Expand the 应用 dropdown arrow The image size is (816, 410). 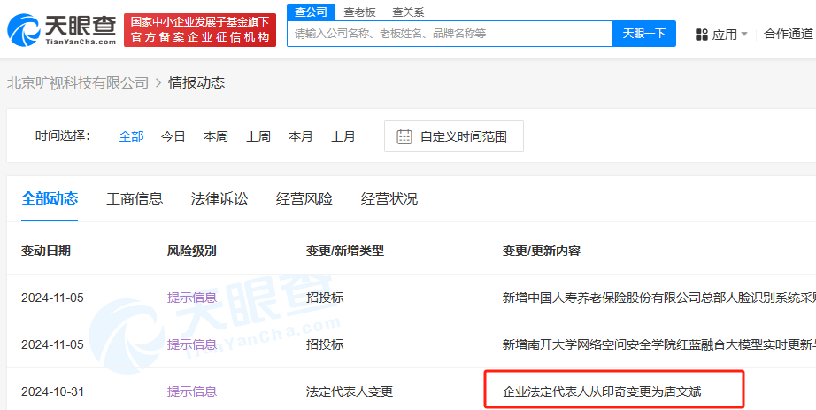(x=743, y=35)
